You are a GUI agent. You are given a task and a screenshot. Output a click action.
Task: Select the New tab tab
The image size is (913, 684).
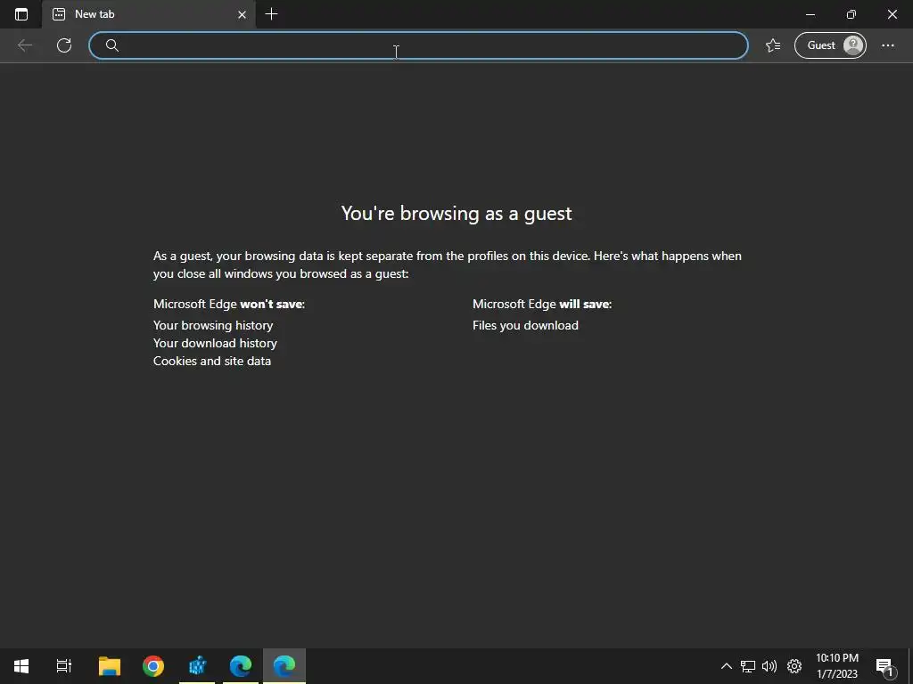149,14
